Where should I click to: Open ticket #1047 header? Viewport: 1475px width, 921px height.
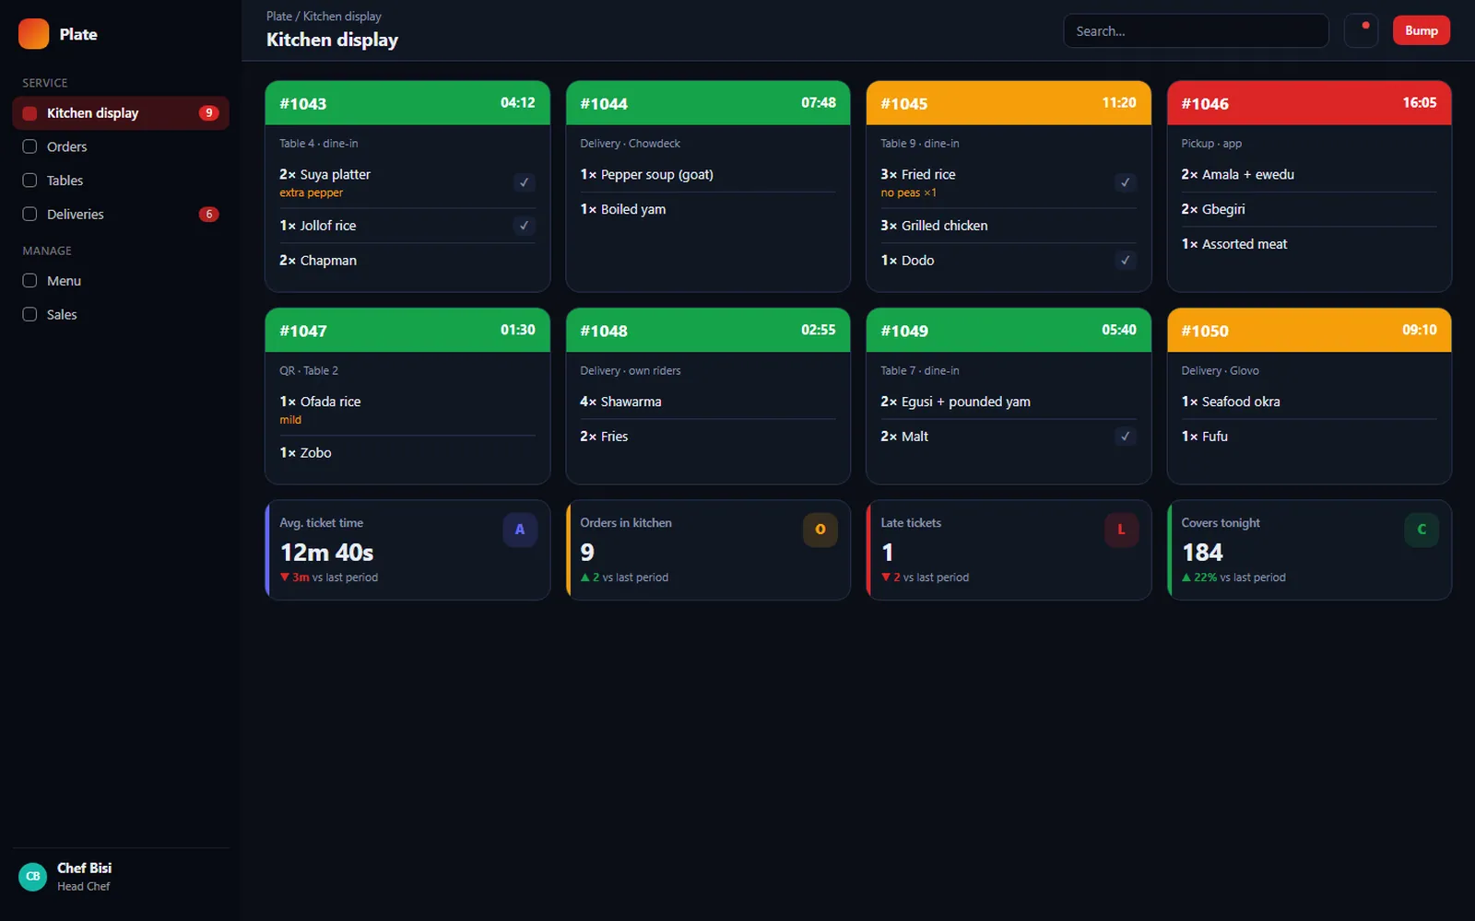tap(407, 330)
